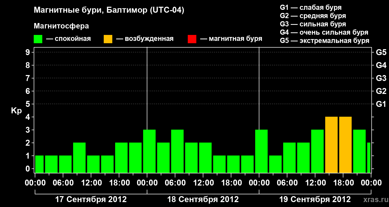389x207 pixels.
Task: Click the orange Kp 4 bar at 18:00, 19 Сентября
Action: coord(345,145)
